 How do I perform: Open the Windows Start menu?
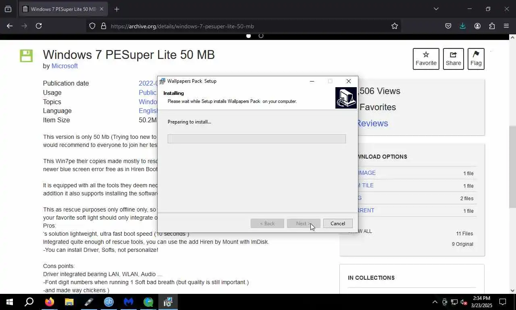[10, 302]
